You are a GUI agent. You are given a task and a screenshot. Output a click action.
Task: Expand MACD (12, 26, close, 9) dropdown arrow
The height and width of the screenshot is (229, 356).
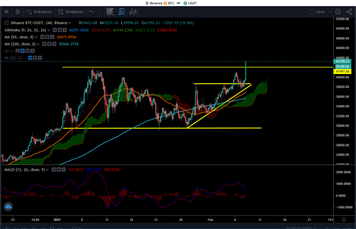[x=48, y=170]
